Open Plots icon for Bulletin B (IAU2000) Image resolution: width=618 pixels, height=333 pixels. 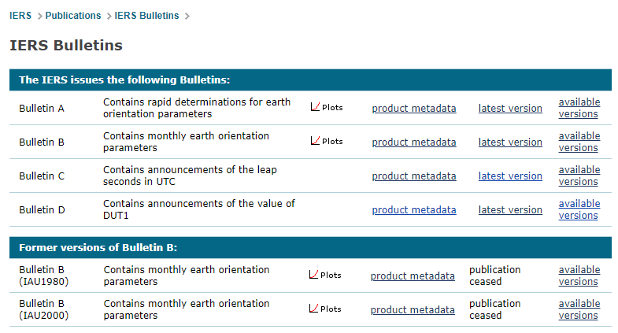point(324,309)
